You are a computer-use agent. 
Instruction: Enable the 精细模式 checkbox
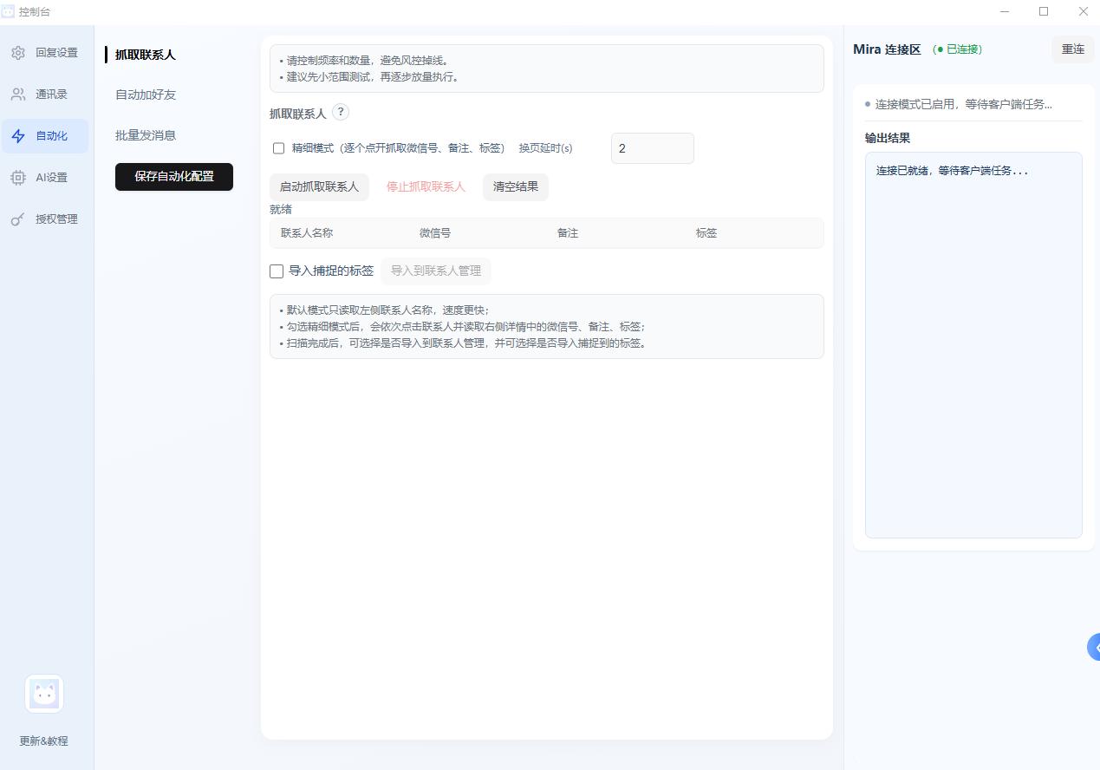click(x=279, y=148)
